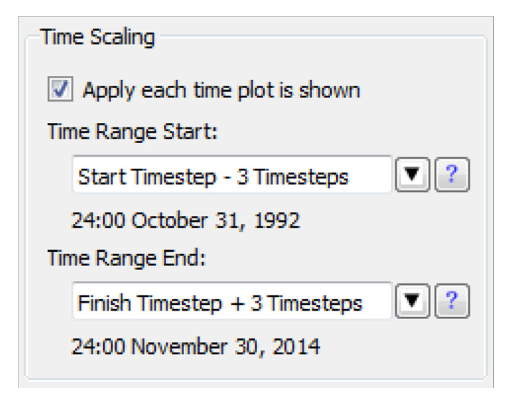This screenshot has height=405, width=517.
Task: Expand the Time Range Start dropdown arrow
Action: tap(412, 176)
